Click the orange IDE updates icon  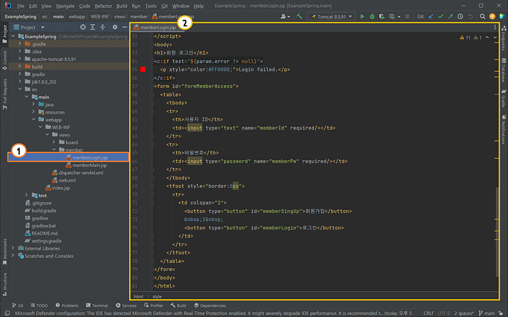click(492, 17)
